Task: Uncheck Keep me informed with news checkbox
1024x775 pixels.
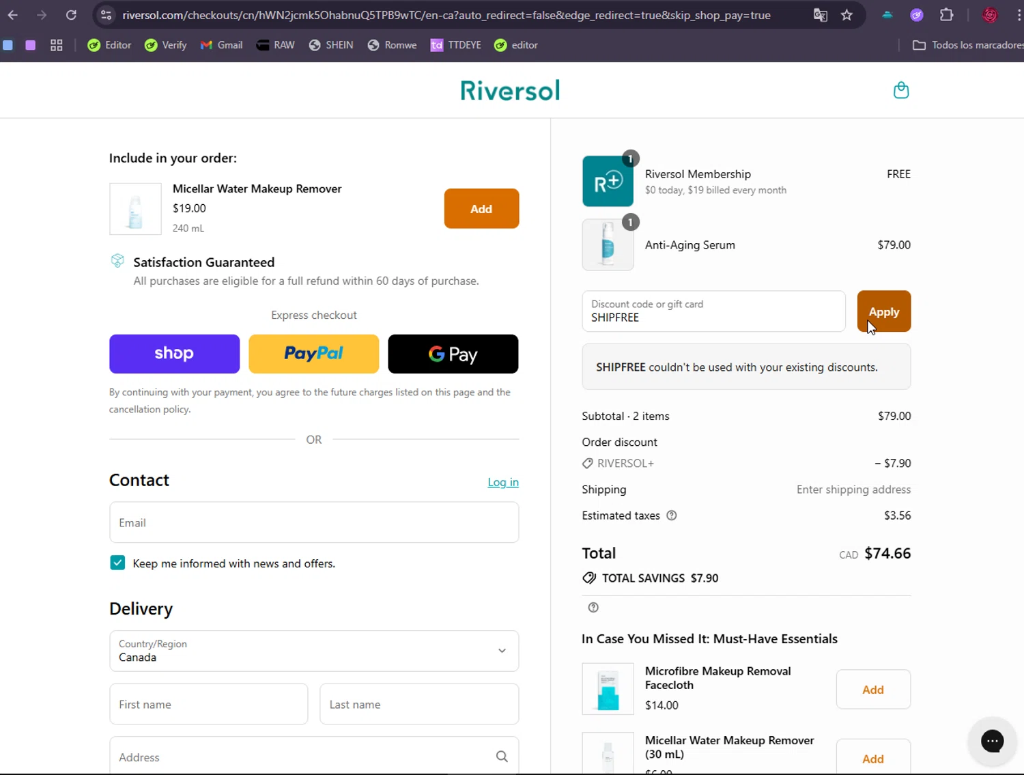Action: (117, 563)
